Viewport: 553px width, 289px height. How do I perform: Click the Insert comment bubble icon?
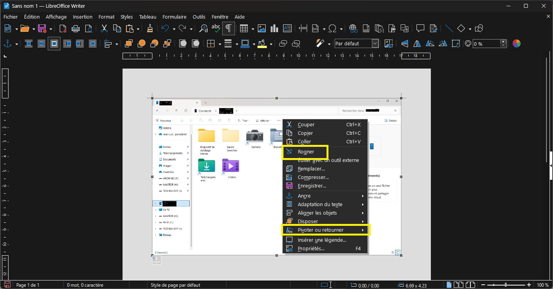click(x=420, y=28)
